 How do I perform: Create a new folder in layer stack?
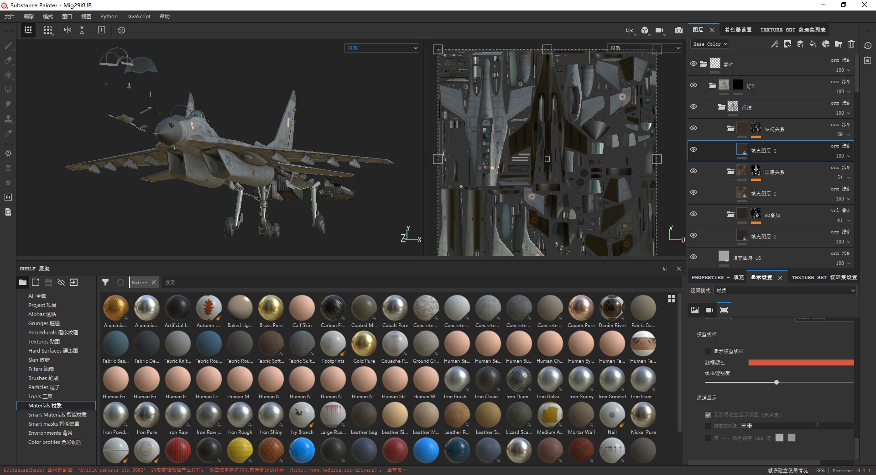pyautogui.click(x=839, y=44)
